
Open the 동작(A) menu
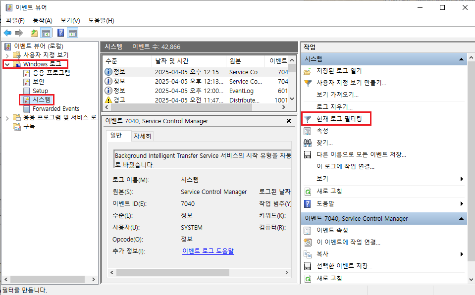click(x=43, y=21)
